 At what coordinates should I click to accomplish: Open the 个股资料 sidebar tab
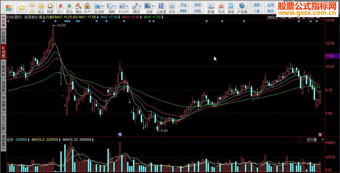[x=3, y=69]
